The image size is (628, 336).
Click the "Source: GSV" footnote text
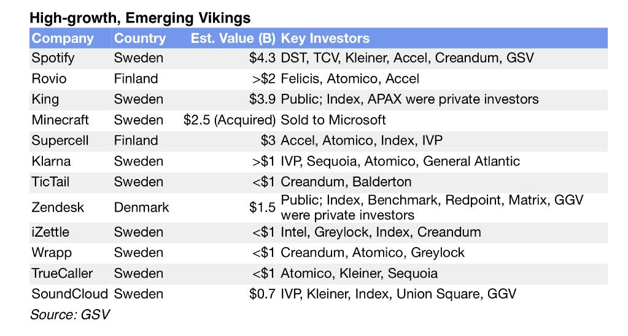point(70,315)
